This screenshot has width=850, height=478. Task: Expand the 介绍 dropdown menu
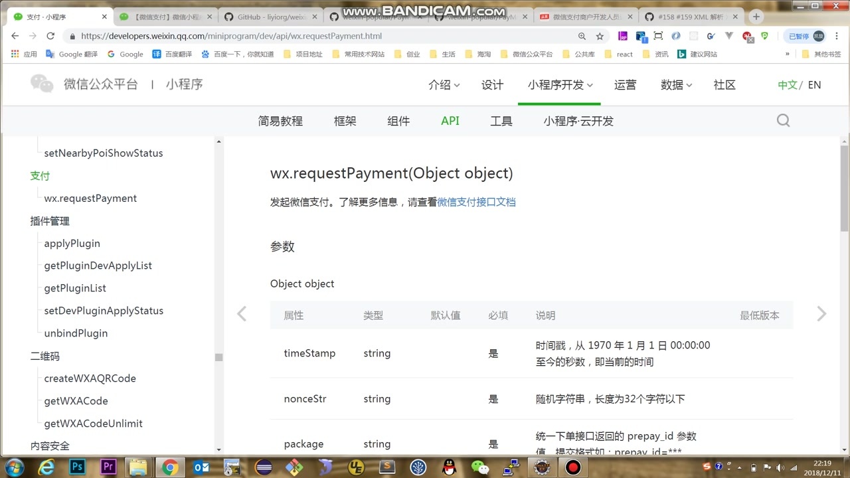444,84
